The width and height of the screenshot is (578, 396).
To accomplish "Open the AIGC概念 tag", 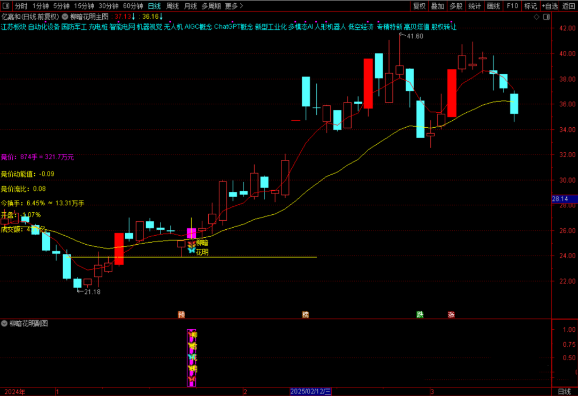I will click(x=199, y=27).
